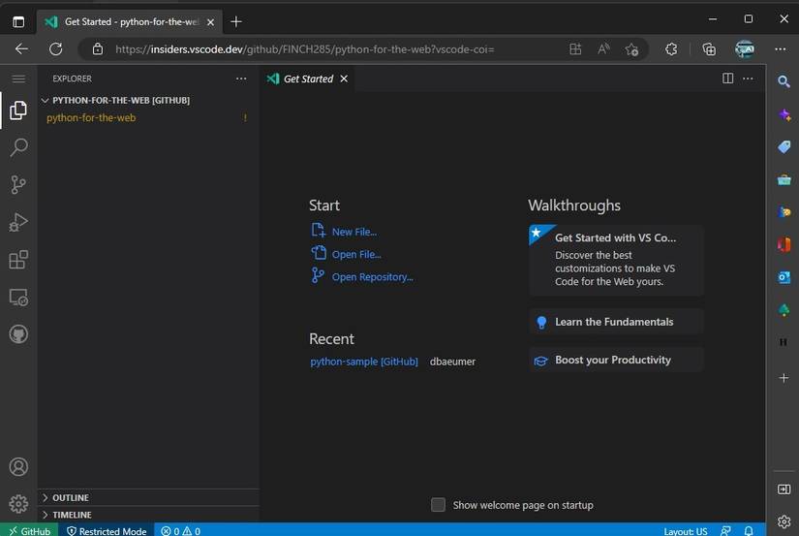Open problems panel via errors and warnings count

[180, 531]
